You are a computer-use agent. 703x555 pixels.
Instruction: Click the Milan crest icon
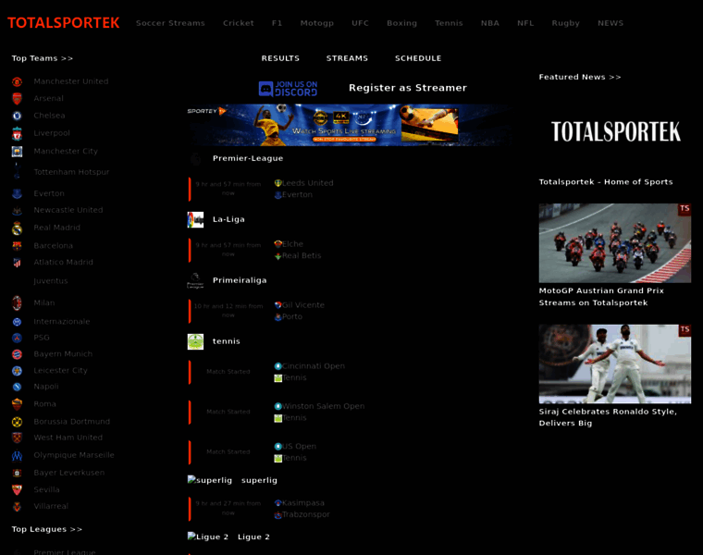[17, 303]
